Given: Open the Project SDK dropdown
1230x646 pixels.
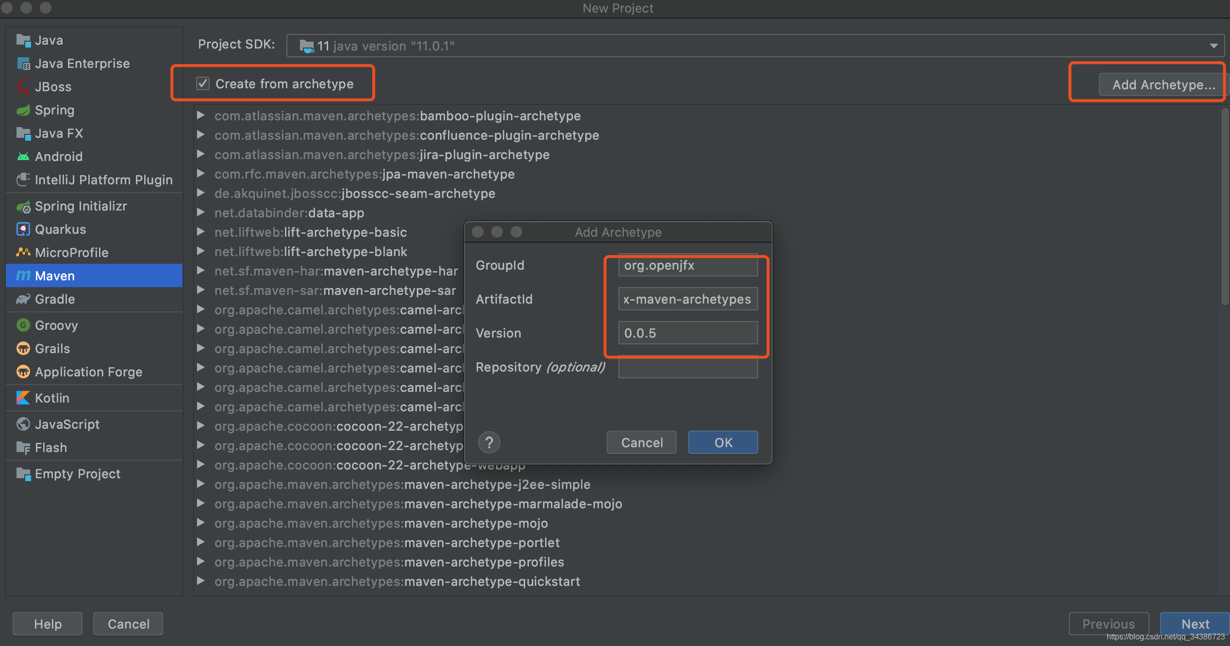Looking at the screenshot, I should click(x=1213, y=46).
